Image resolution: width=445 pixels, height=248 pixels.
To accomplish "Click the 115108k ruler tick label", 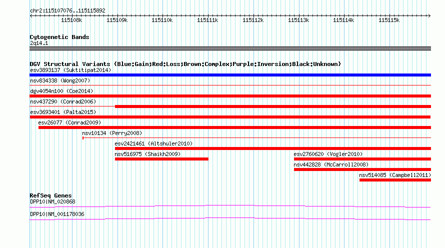I will [71, 20].
